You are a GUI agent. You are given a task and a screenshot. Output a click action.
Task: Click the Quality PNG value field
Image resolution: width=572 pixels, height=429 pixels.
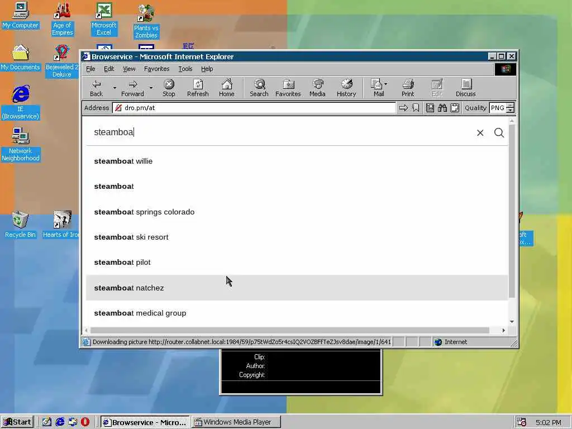pos(498,108)
